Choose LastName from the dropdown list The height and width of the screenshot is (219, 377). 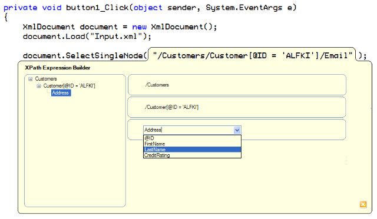click(192, 150)
